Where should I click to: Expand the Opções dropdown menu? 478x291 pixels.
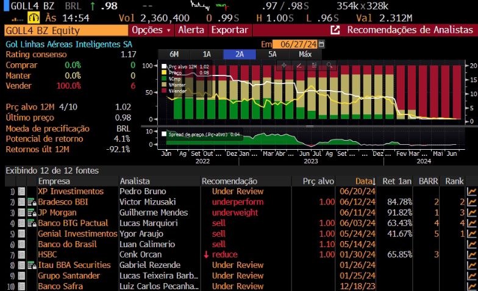click(151, 30)
